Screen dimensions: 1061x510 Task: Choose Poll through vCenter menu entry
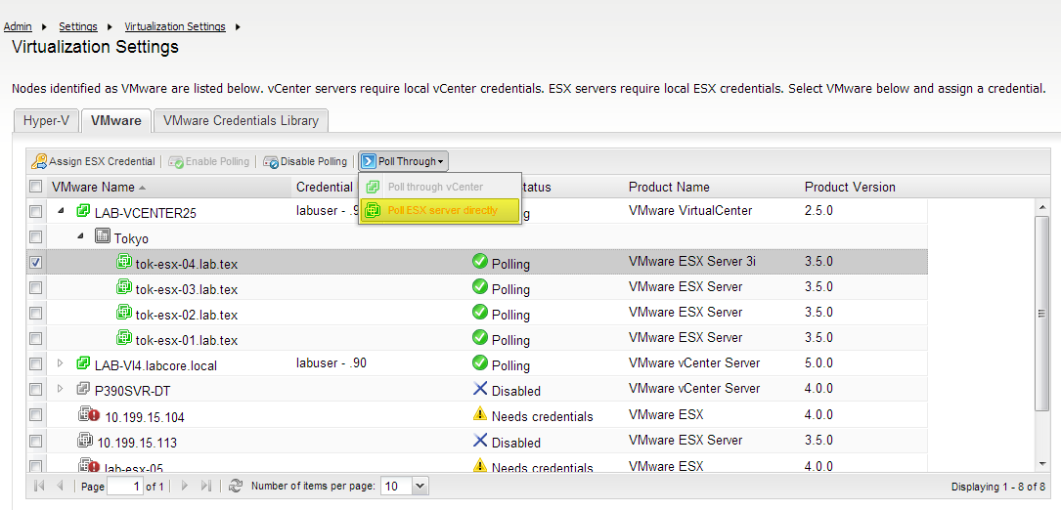(440, 187)
